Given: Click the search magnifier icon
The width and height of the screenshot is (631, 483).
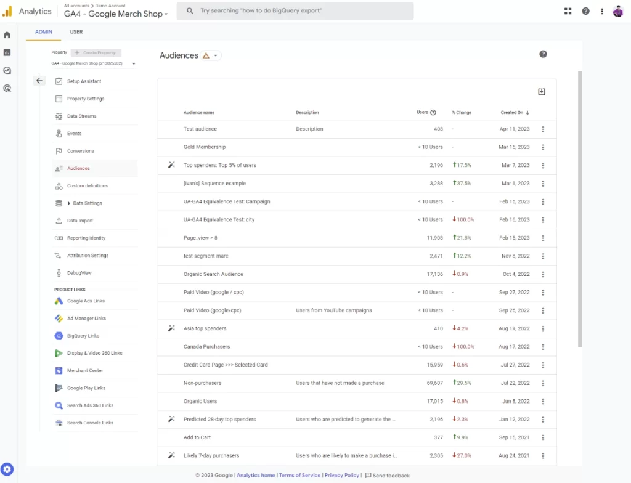Looking at the screenshot, I should [190, 11].
